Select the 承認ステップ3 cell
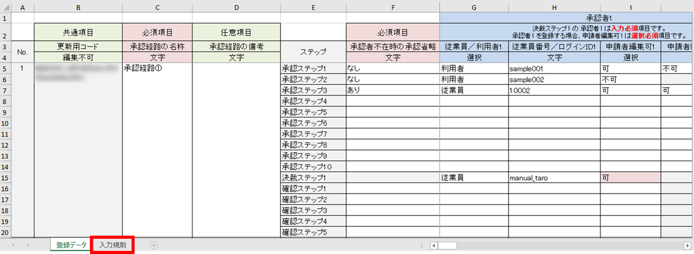The width and height of the screenshot is (694, 254). tap(313, 90)
